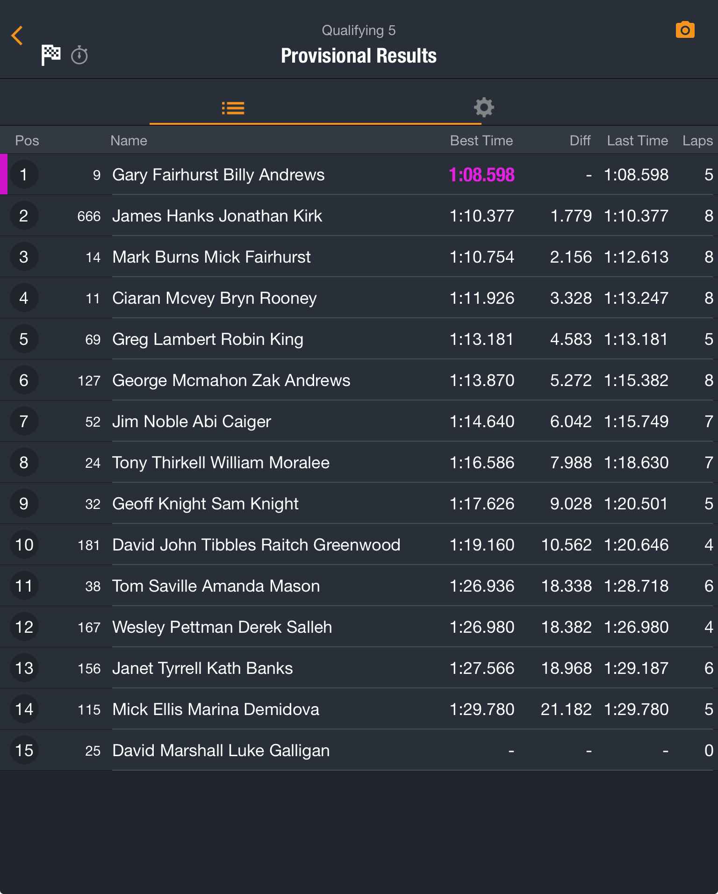The height and width of the screenshot is (894, 718).
Task: Open Greg Lambert Robin King entry
Action: click(x=359, y=339)
